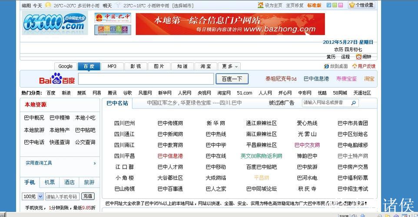The width and height of the screenshot is (418, 217).
Task: Click the 百度一下 search button
Action: (232, 79)
